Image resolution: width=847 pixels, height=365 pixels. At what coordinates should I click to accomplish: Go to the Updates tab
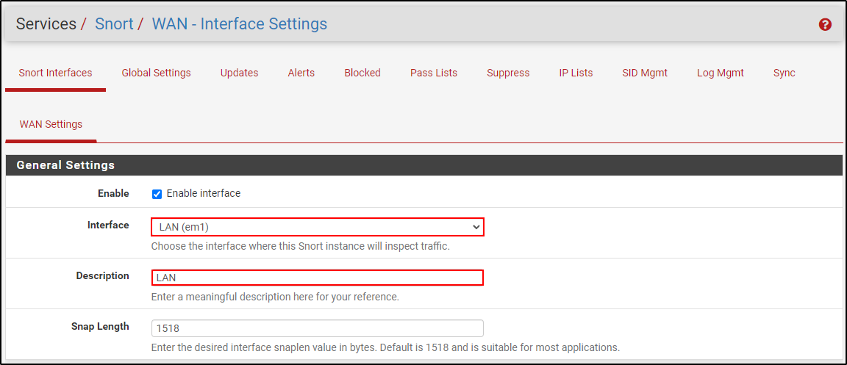click(x=239, y=73)
